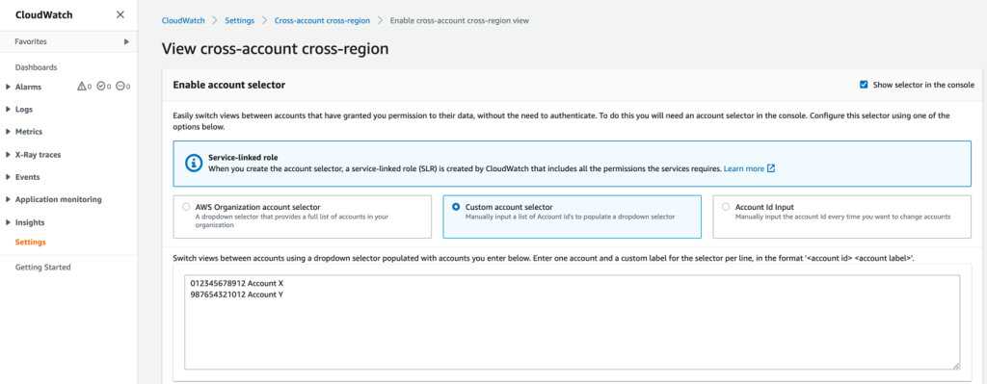987x384 pixels.
Task: Open Dashboards in the sidebar
Action: (x=36, y=67)
